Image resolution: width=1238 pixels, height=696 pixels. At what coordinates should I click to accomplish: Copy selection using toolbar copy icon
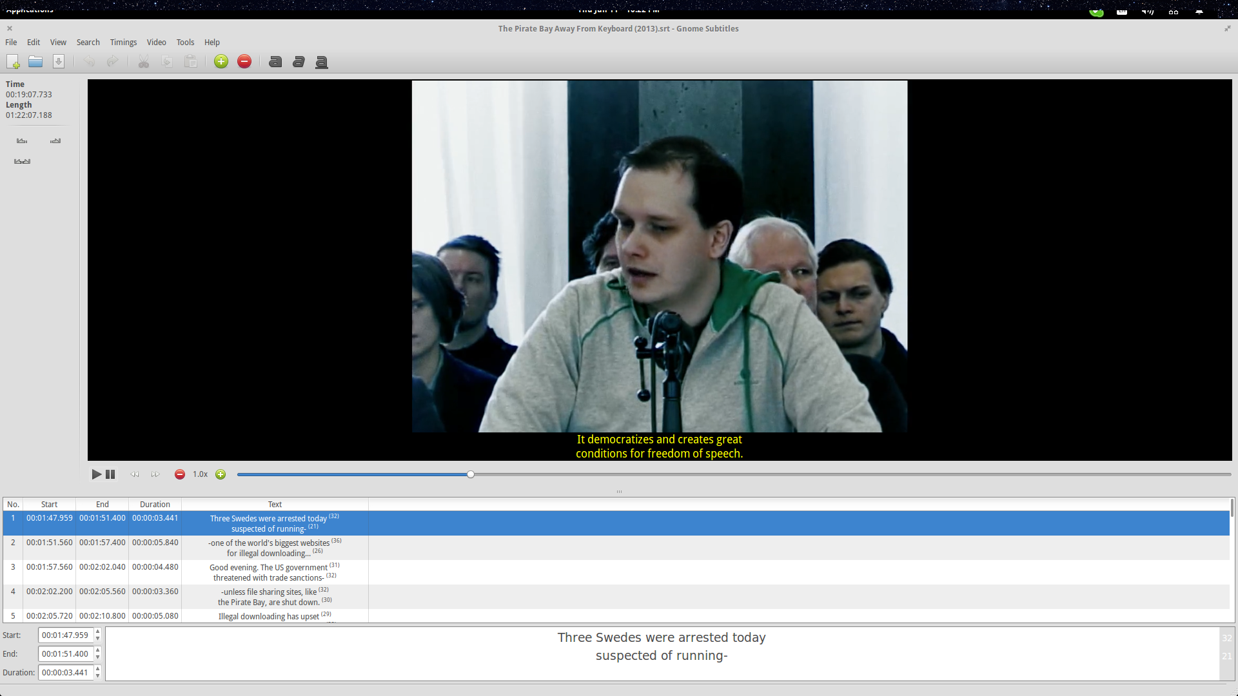coord(167,61)
